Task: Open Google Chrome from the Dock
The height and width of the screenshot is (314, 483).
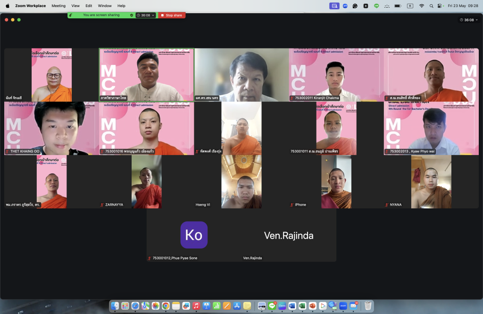Action: click(166, 306)
